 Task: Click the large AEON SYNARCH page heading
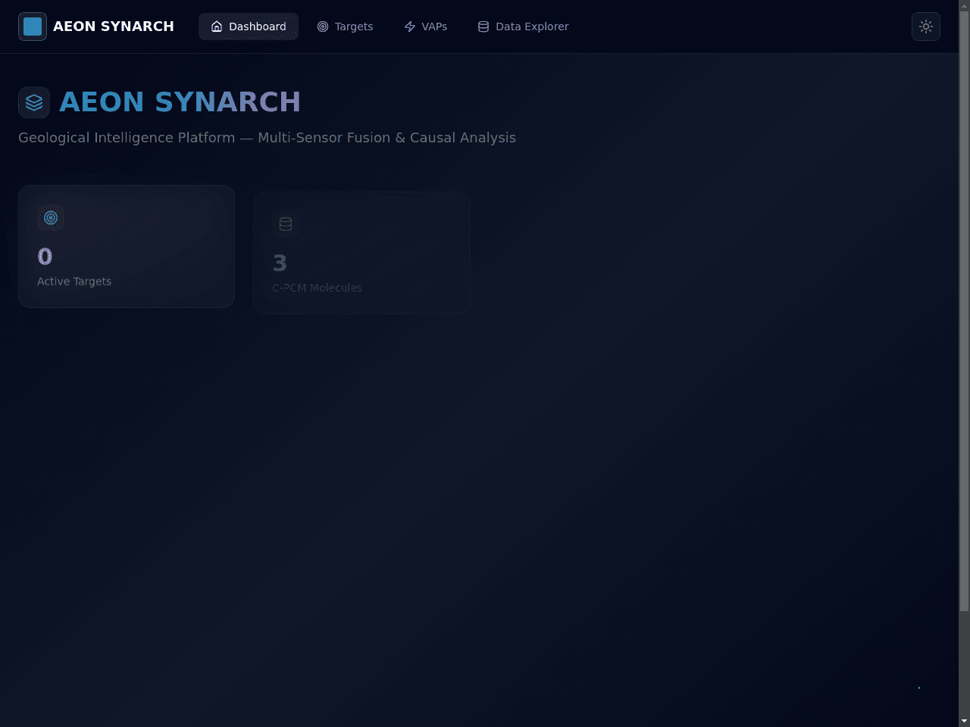(180, 102)
